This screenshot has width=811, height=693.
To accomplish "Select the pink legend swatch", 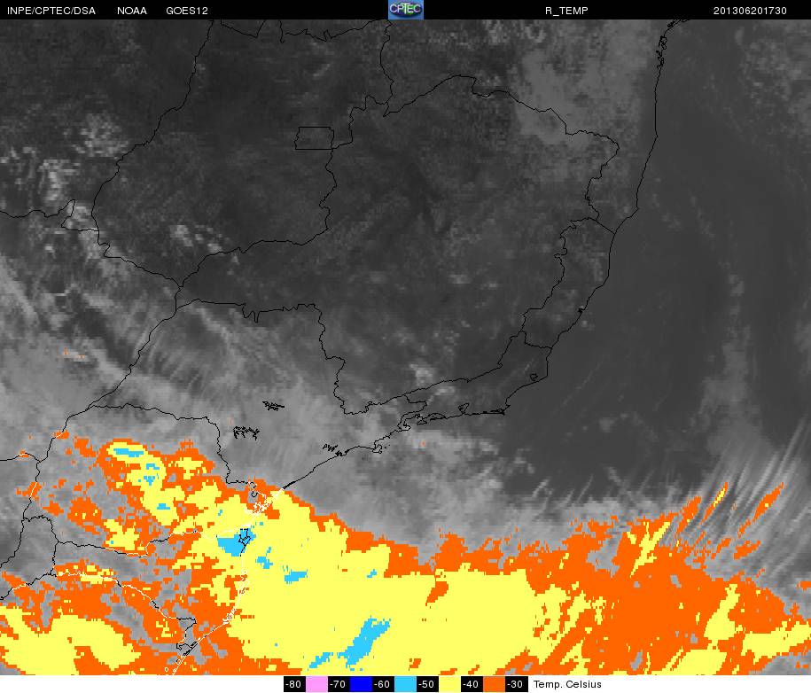I will 316,684.
